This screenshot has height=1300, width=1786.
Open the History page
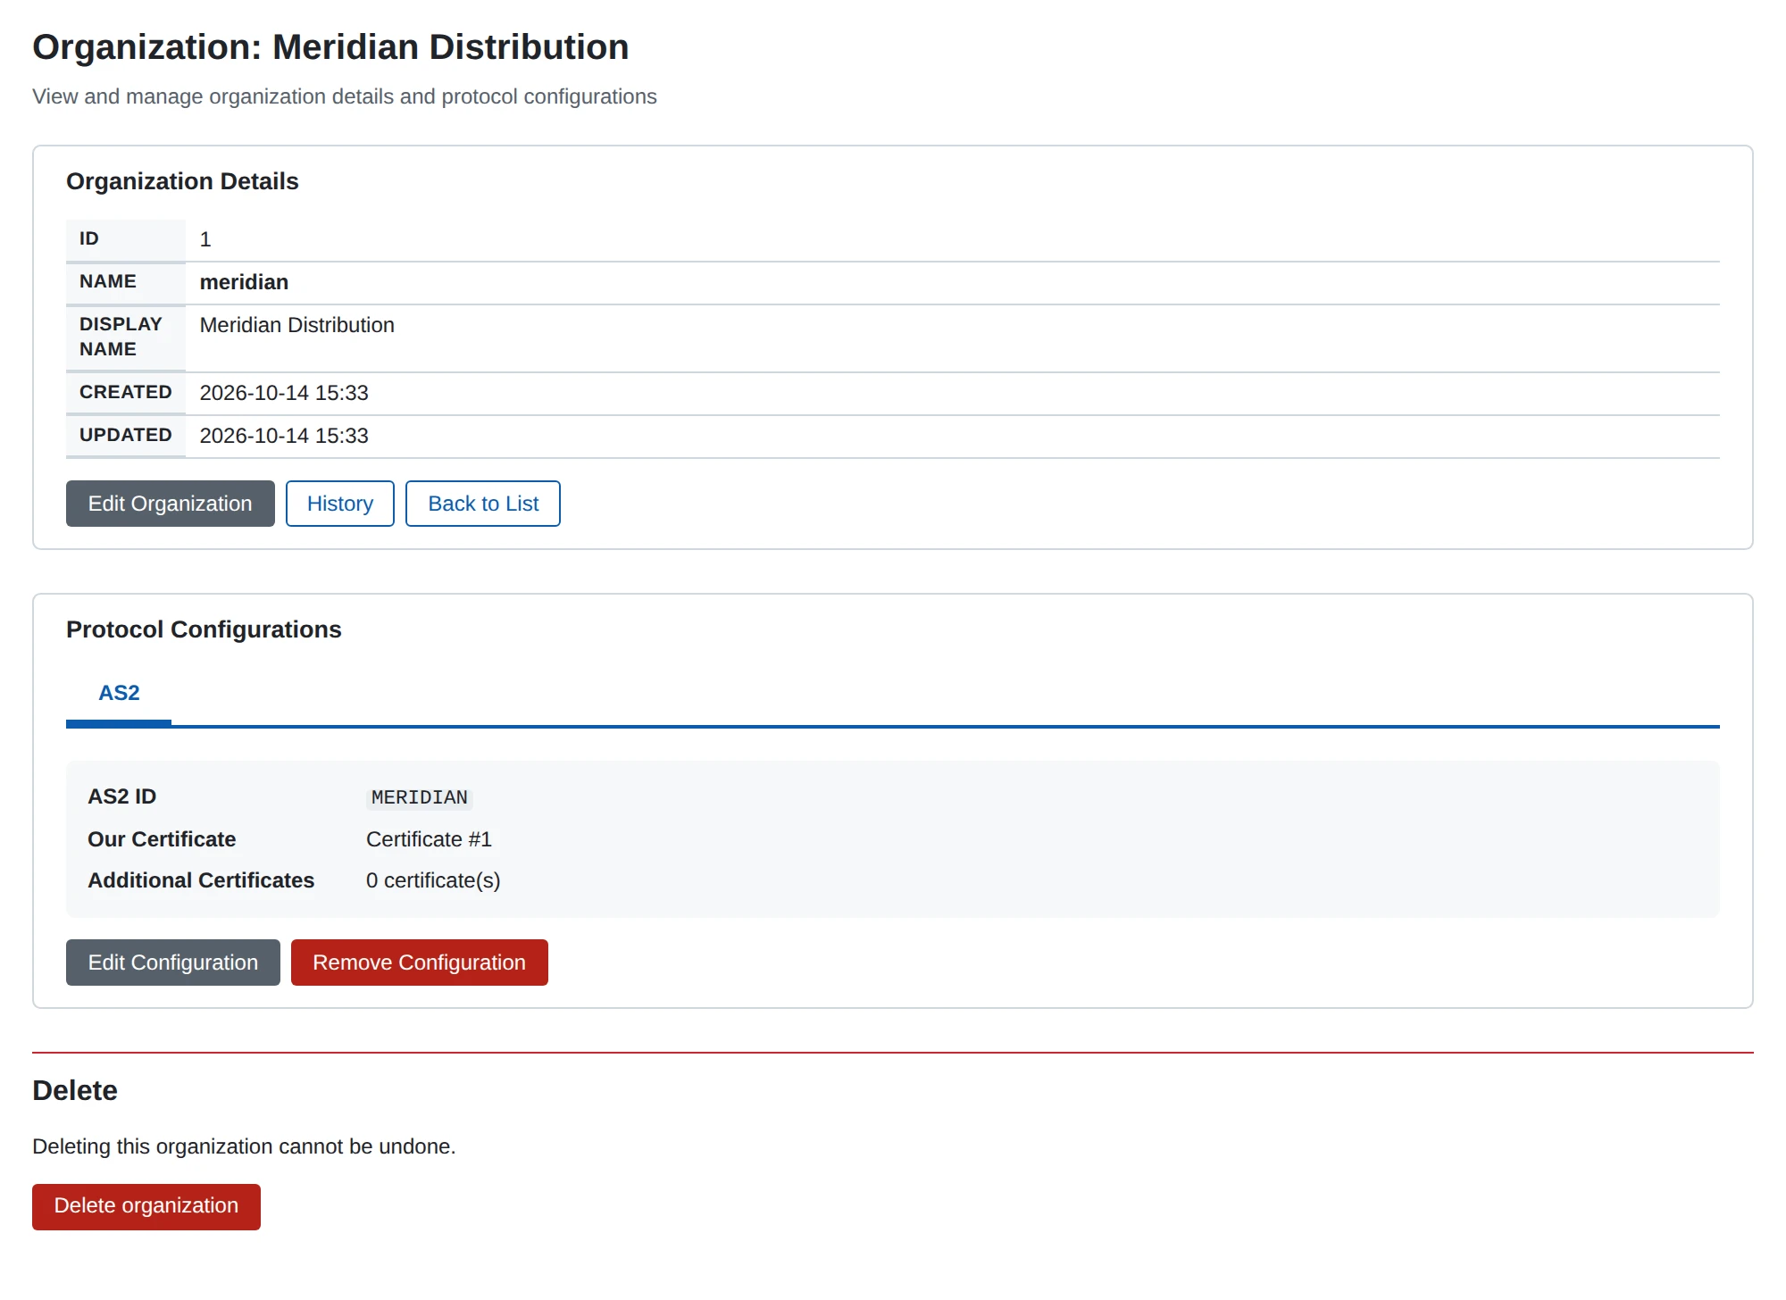[x=339, y=504]
